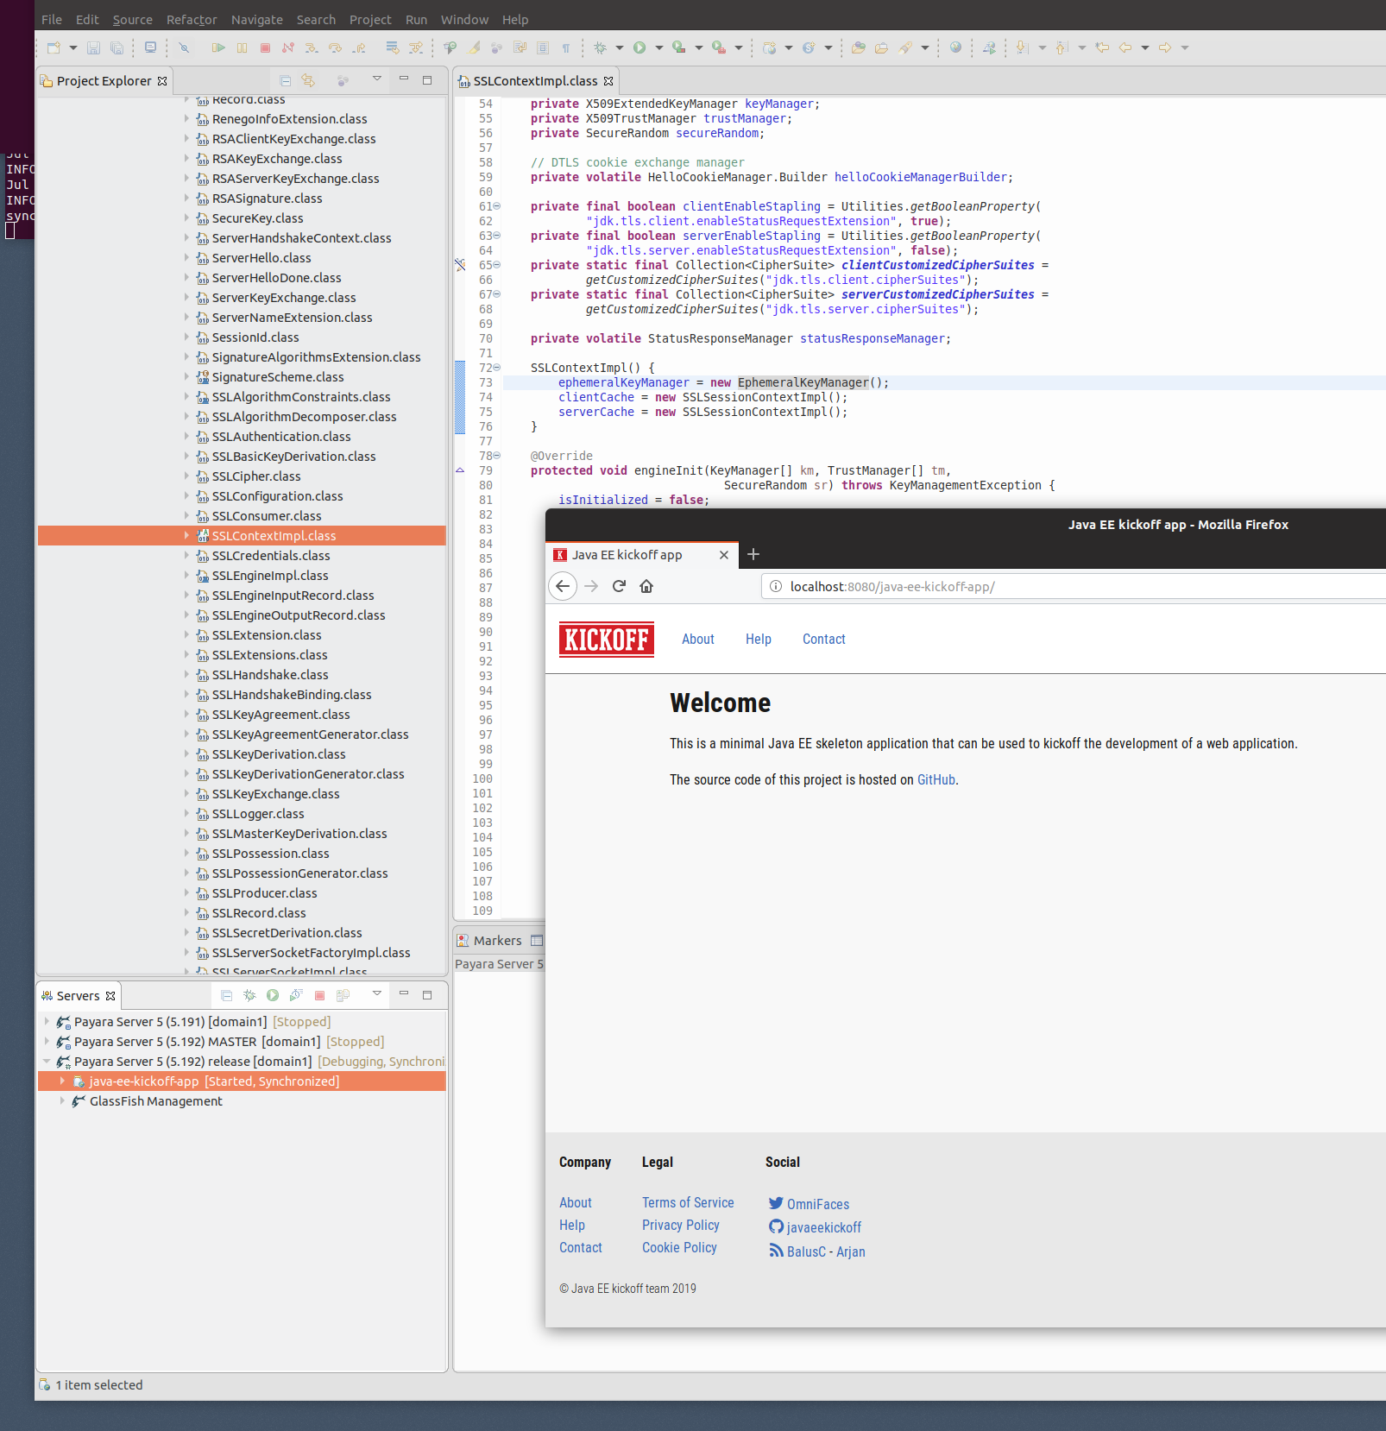
Task: Open Project Explorer View Menu dropdown arrow
Action: coord(376,79)
